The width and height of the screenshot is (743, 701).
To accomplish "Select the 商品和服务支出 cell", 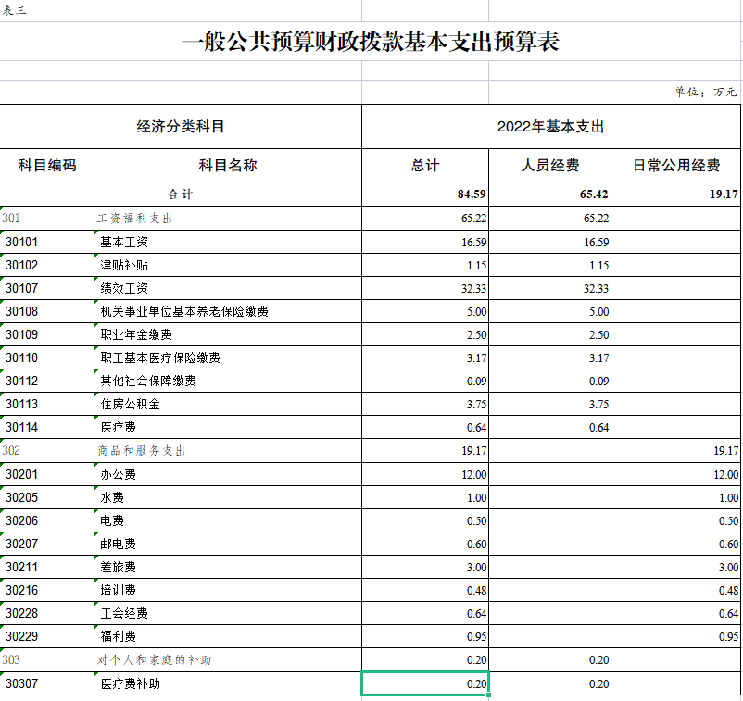I will coord(228,451).
